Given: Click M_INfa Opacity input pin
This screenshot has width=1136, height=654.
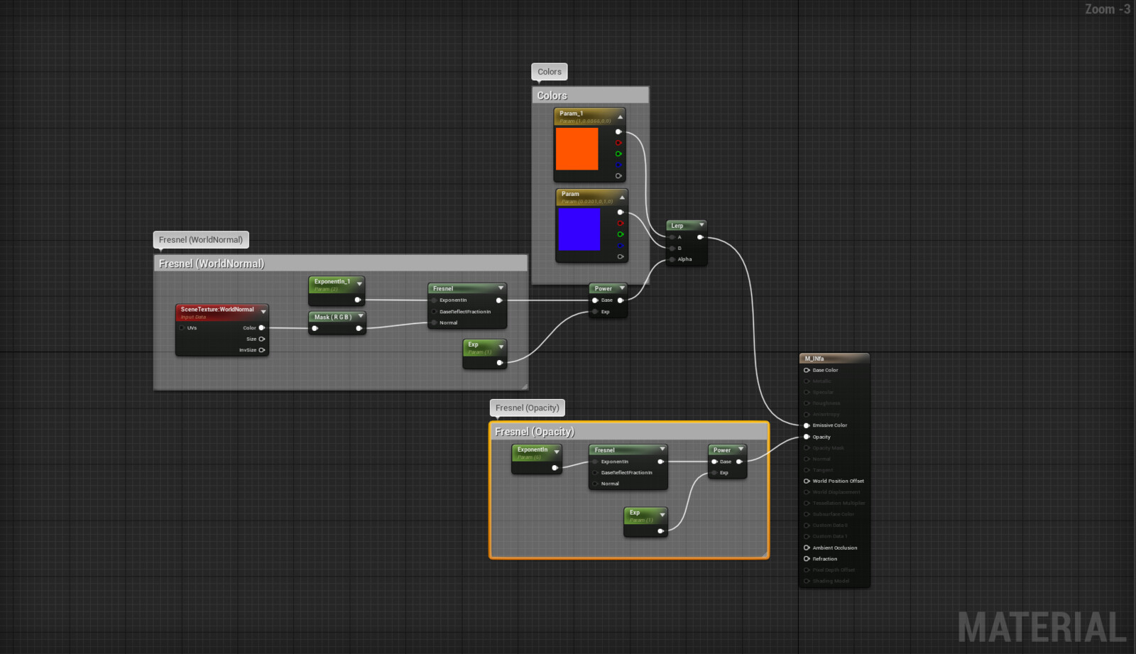Looking at the screenshot, I should coord(807,437).
